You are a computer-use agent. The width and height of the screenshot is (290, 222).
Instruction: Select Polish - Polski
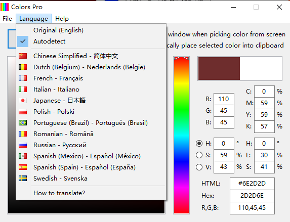tap(91, 112)
